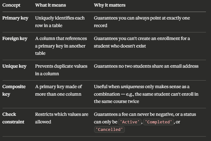Viewport: 211px width, 141px height.
Task: Click 'A primary key made of' description
Action: pyautogui.click(x=58, y=87)
